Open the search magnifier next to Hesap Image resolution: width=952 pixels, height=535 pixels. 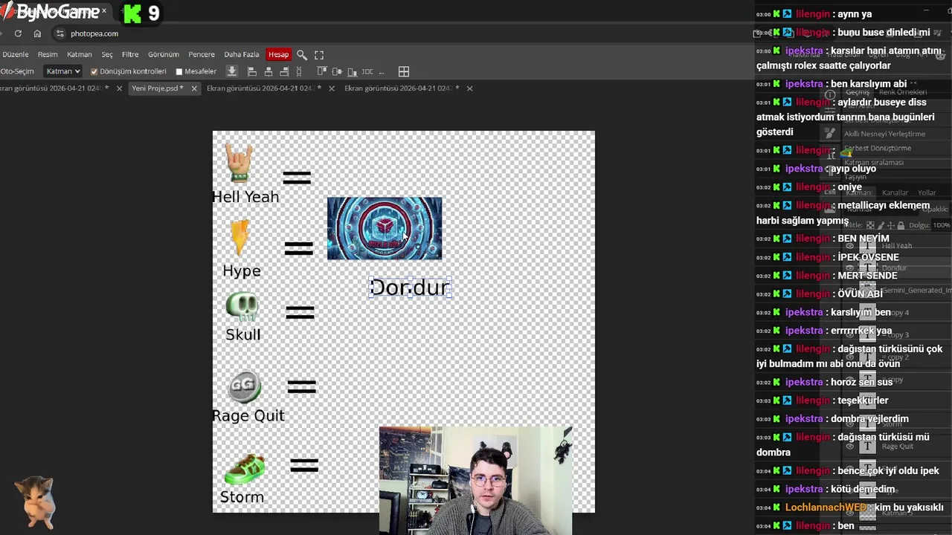302,54
